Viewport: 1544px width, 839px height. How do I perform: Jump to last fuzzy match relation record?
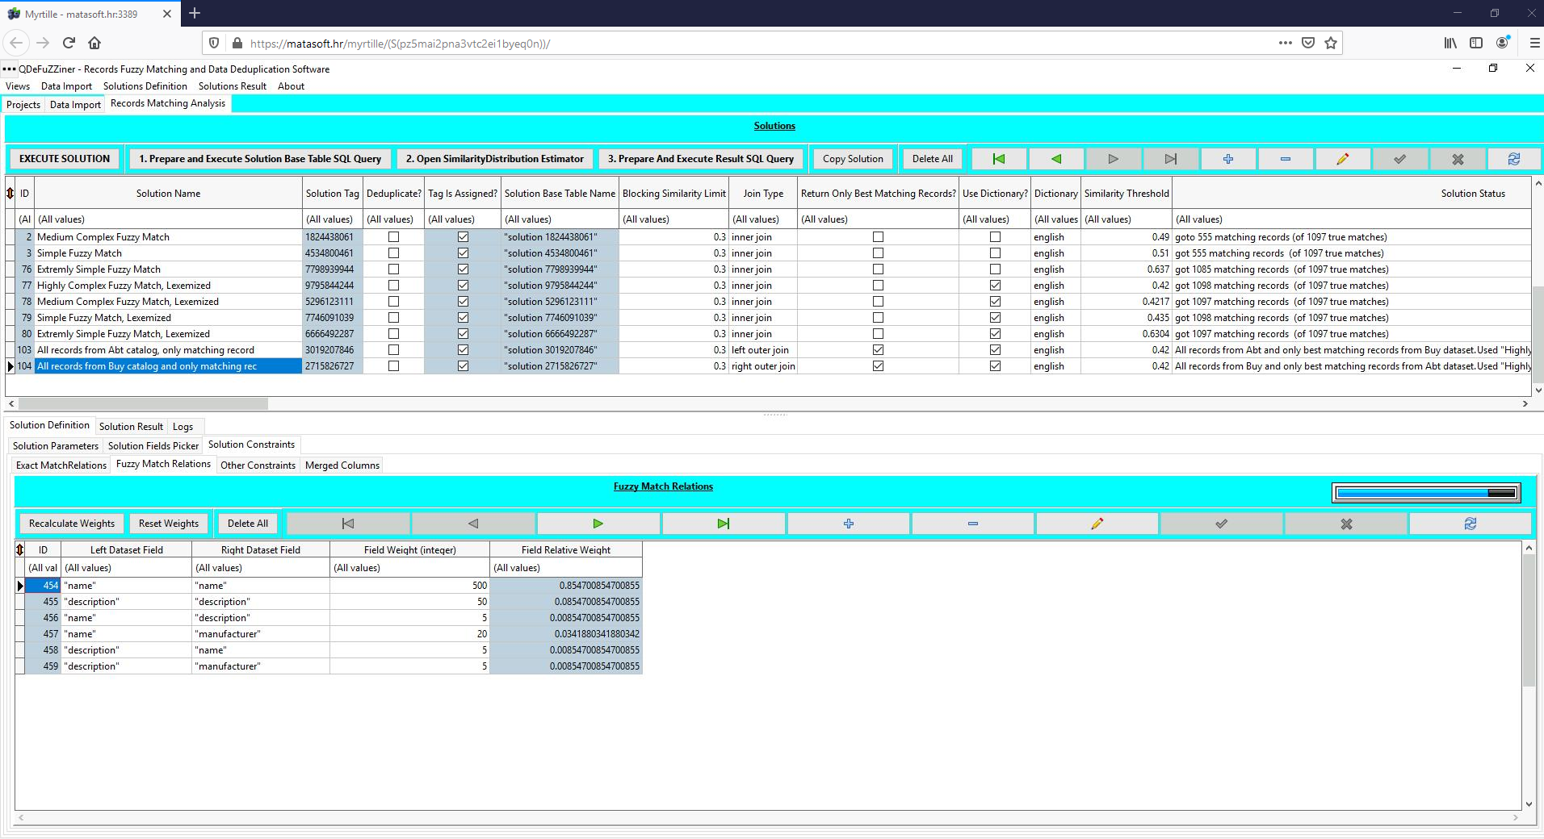(x=723, y=524)
